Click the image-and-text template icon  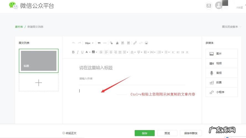pos(123,43)
